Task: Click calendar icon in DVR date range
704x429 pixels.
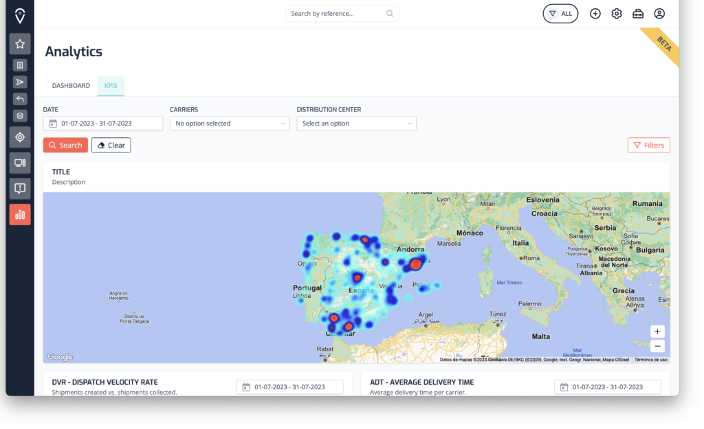Action: point(246,387)
